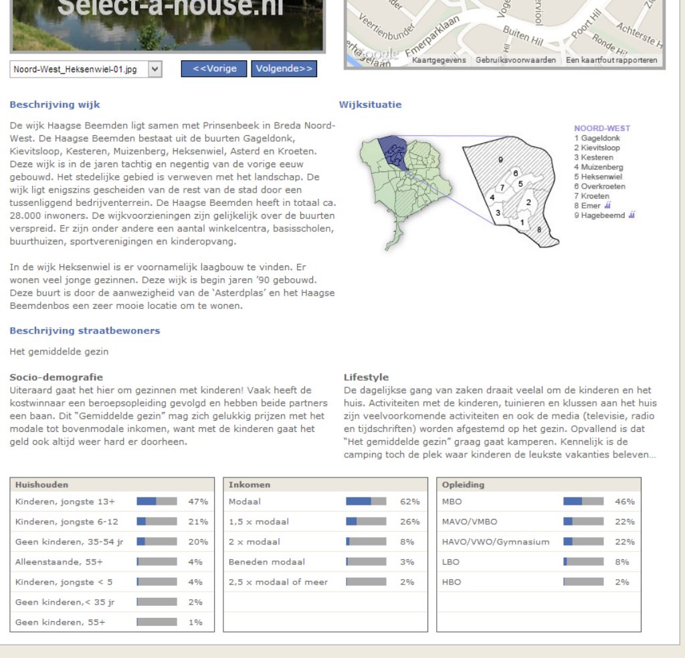Click the MBO 46% education bar

583,502
